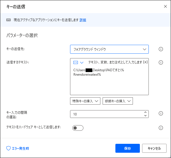Open フォアグラウンド ウィンドウ dropdown
The width and height of the screenshot is (171, 158).
109,49
